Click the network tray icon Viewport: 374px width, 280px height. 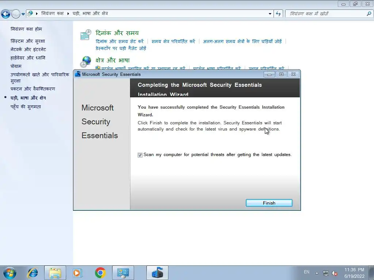click(325, 273)
